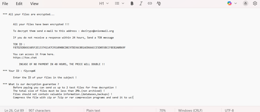Open the View menu
The width and height of the screenshot is (260, 112).
click(34, 4)
